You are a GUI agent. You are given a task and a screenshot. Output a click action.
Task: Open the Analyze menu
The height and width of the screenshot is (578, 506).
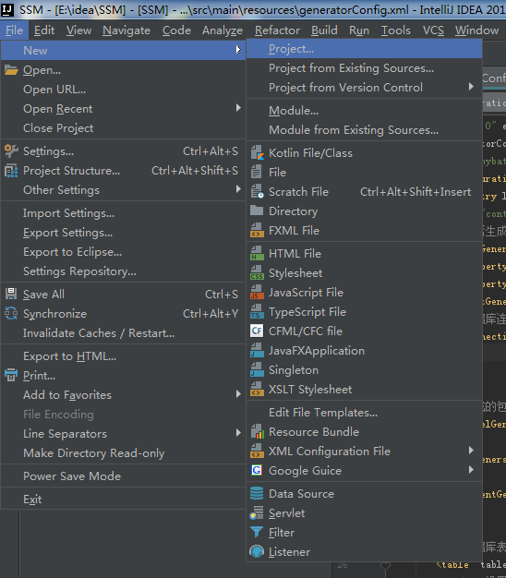coord(223,30)
